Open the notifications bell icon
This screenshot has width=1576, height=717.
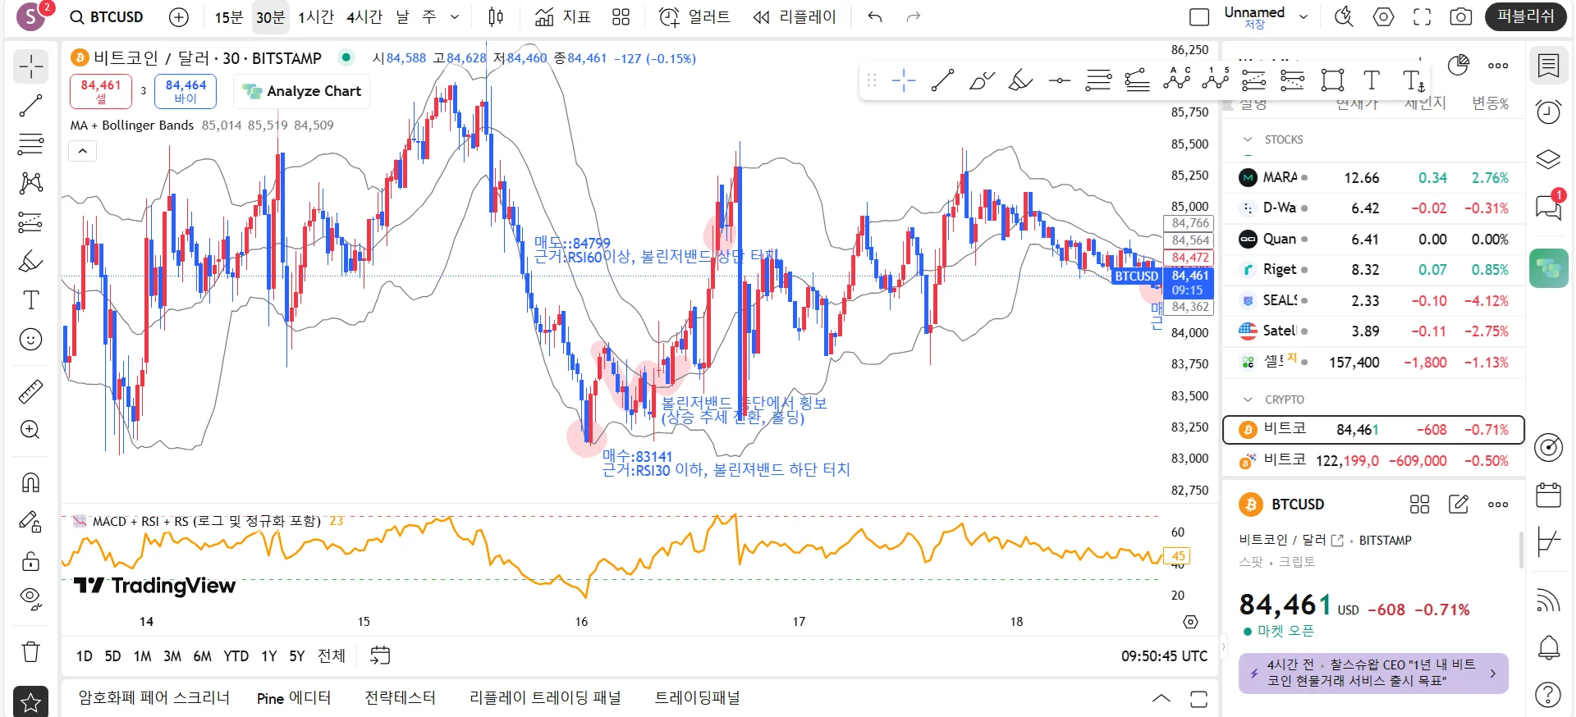pyautogui.click(x=1549, y=648)
